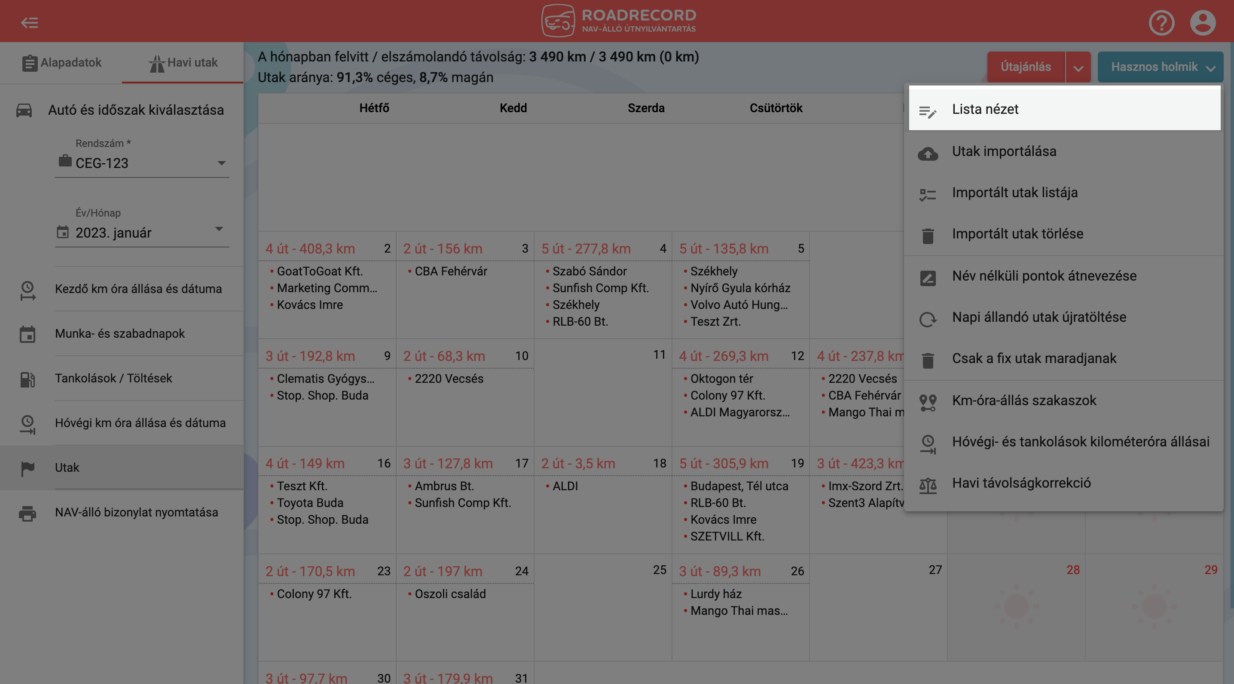Click the RoadRecord logo in the header
The height and width of the screenshot is (684, 1234).
(618, 21)
